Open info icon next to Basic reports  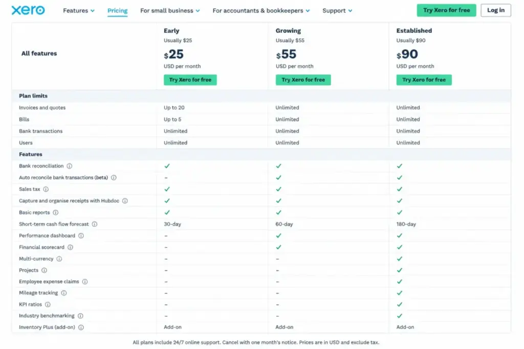[55, 213]
